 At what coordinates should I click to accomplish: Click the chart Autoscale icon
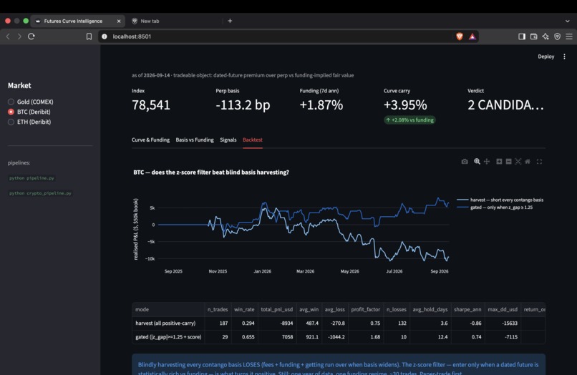tap(518, 162)
